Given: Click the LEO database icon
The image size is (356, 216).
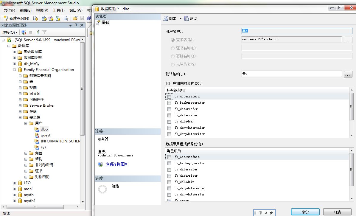Looking at the screenshot, I should [x=20, y=183].
